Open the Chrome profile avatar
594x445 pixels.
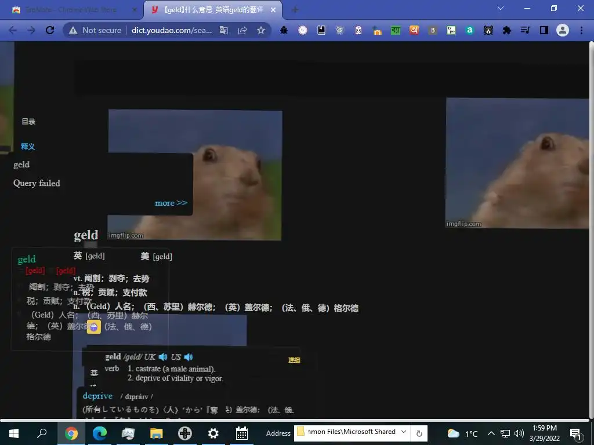(x=563, y=30)
